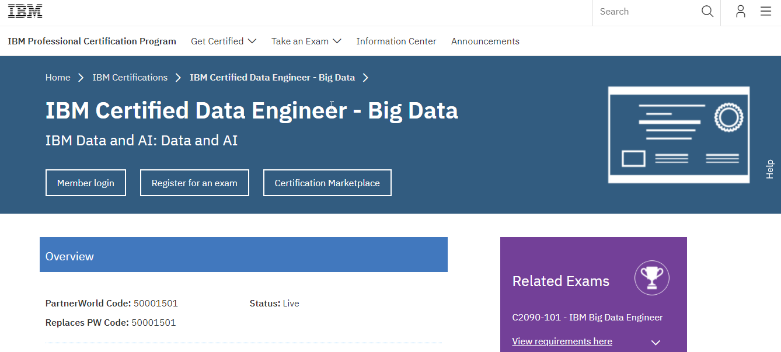Click chevron after IBM Certifications breadcrumb
Screen dimensions: 781x352
click(x=179, y=78)
